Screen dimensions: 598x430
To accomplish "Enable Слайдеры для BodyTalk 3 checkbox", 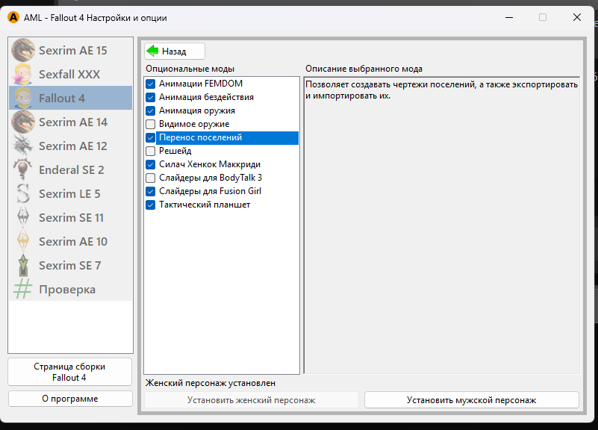I will click(151, 178).
